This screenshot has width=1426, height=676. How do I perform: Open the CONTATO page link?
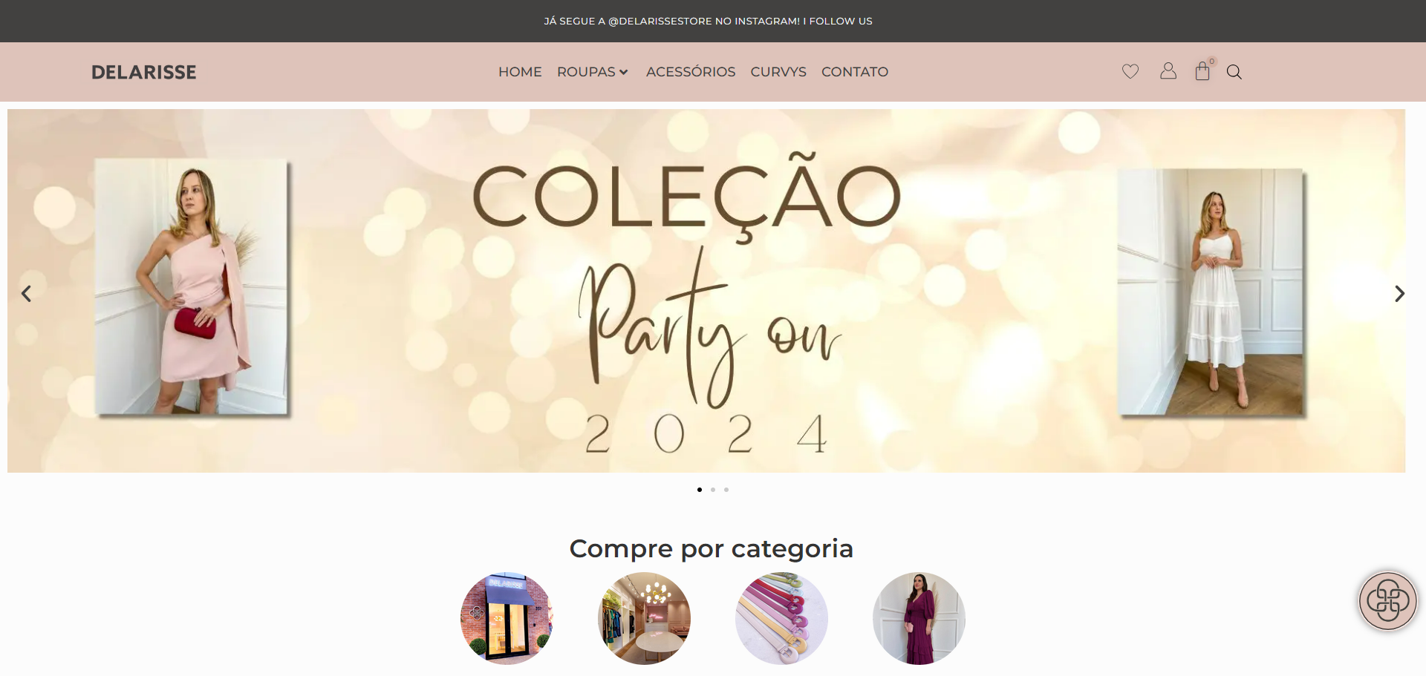855,72
